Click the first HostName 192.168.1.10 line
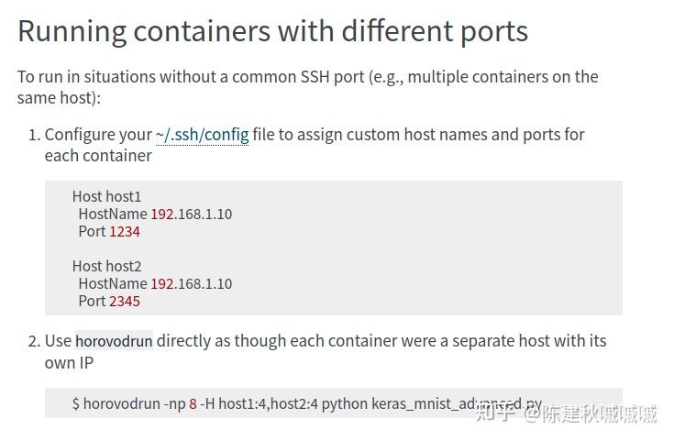 coord(155,214)
